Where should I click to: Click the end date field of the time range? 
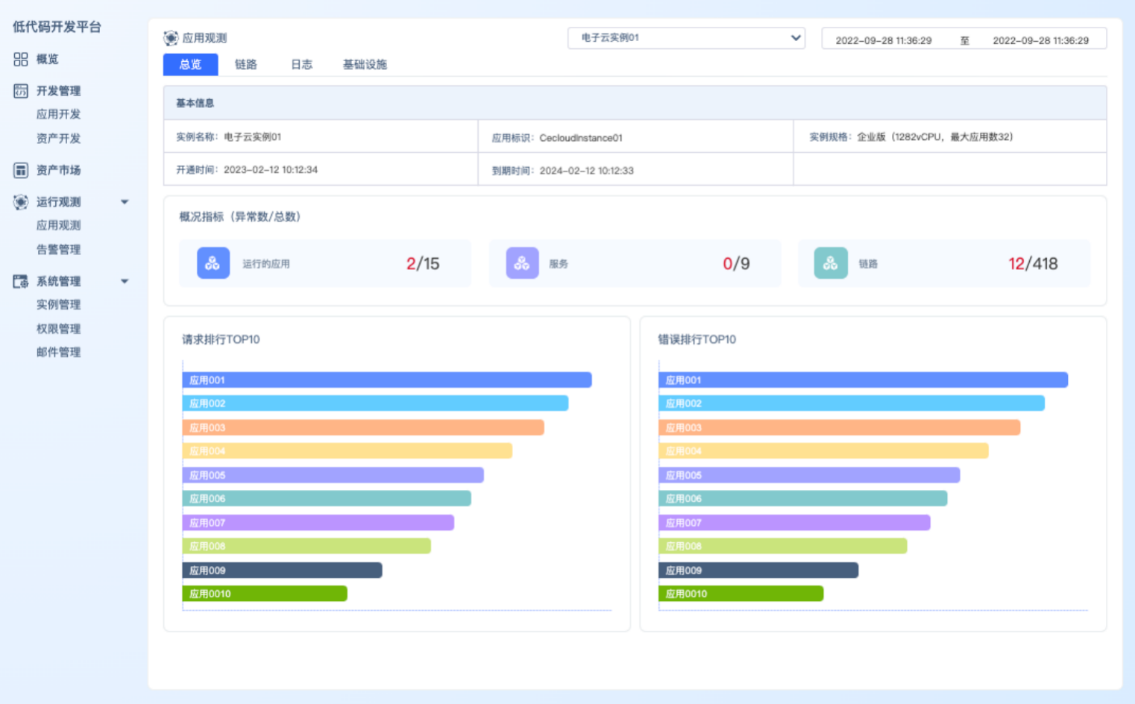click(1041, 40)
